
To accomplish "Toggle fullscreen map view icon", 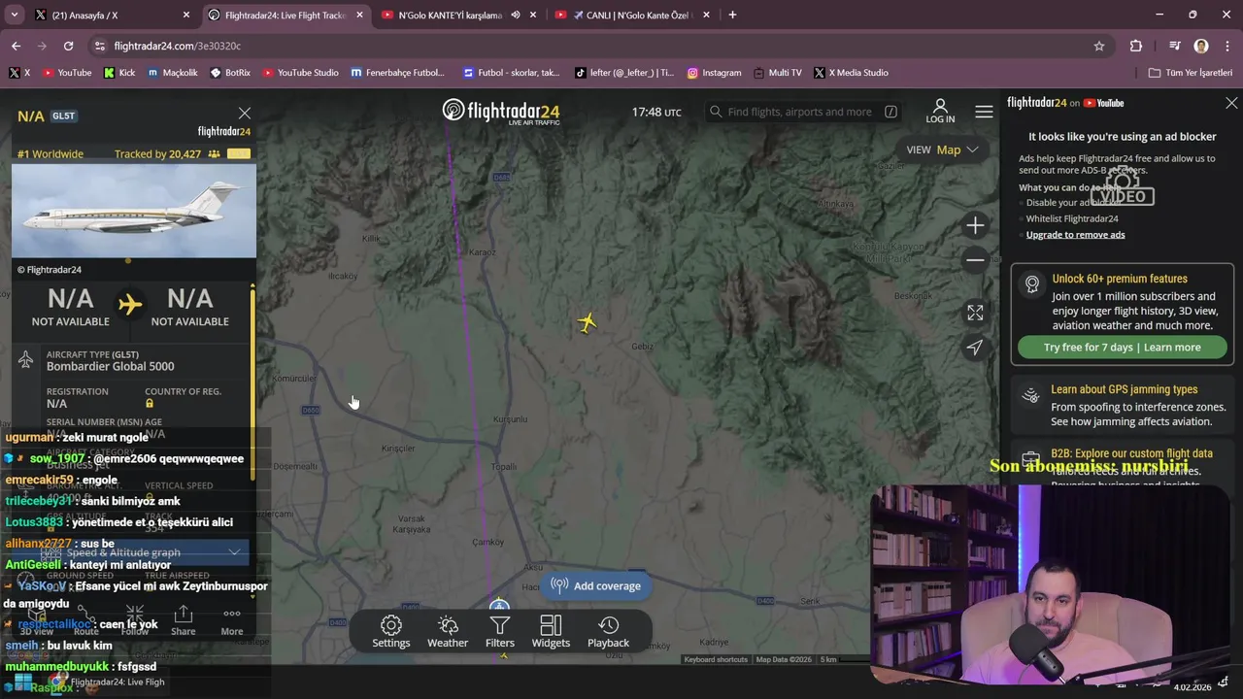I will (x=975, y=313).
